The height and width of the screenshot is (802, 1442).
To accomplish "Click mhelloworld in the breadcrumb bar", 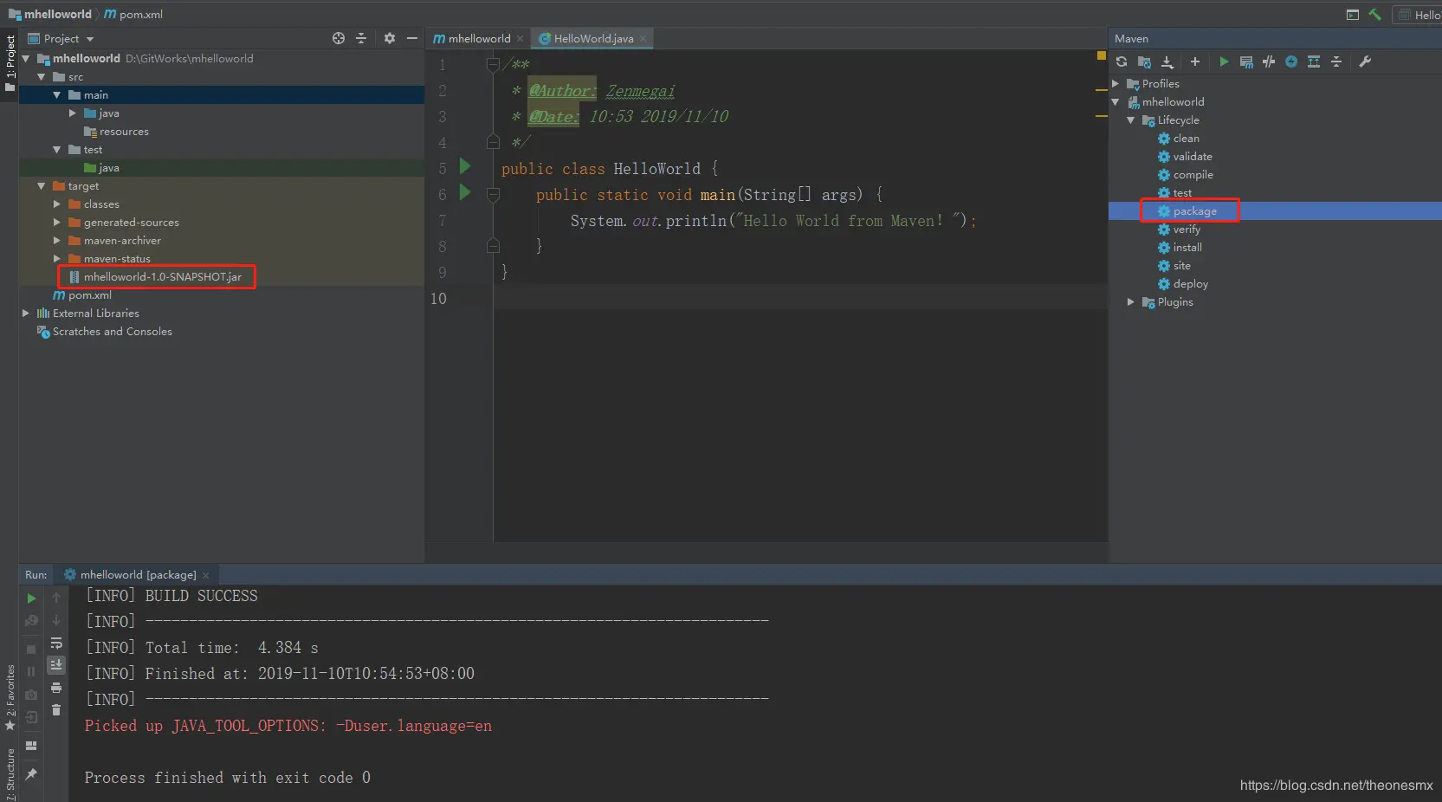I will pos(50,15).
